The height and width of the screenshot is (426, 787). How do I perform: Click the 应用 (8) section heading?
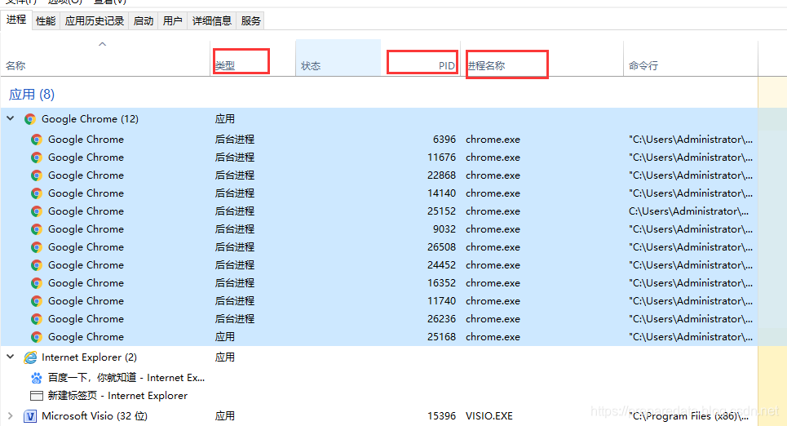click(x=32, y=95)
